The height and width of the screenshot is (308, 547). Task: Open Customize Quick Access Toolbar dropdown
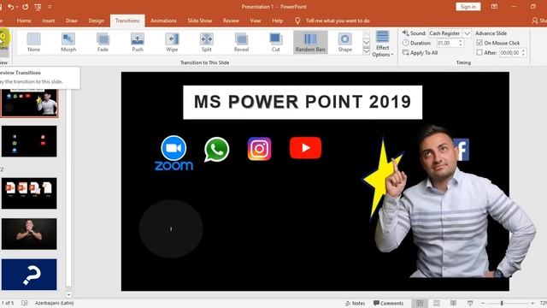(x=50, y=7)
